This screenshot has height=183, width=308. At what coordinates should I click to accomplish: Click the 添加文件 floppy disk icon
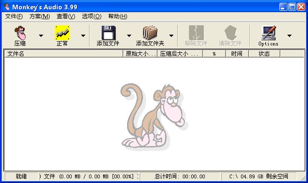click(x=108, y=33)
